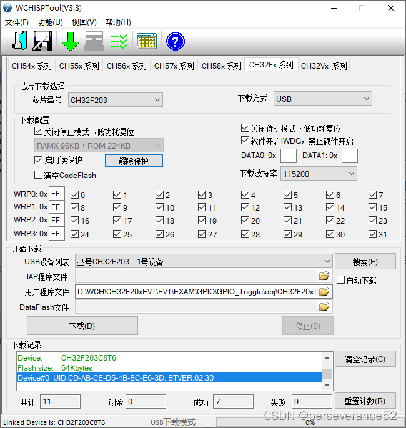Open the 帮助(H) menu
The image size is (406, 428).
[119, 22]
